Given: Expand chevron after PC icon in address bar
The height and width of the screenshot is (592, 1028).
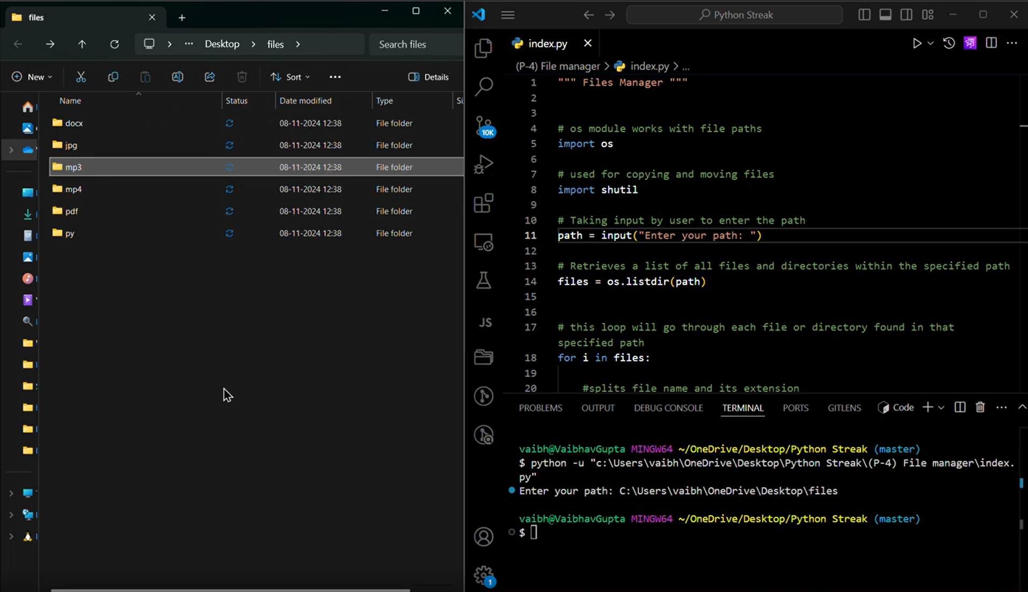Looking at the screenshot, I should point(169,44).
